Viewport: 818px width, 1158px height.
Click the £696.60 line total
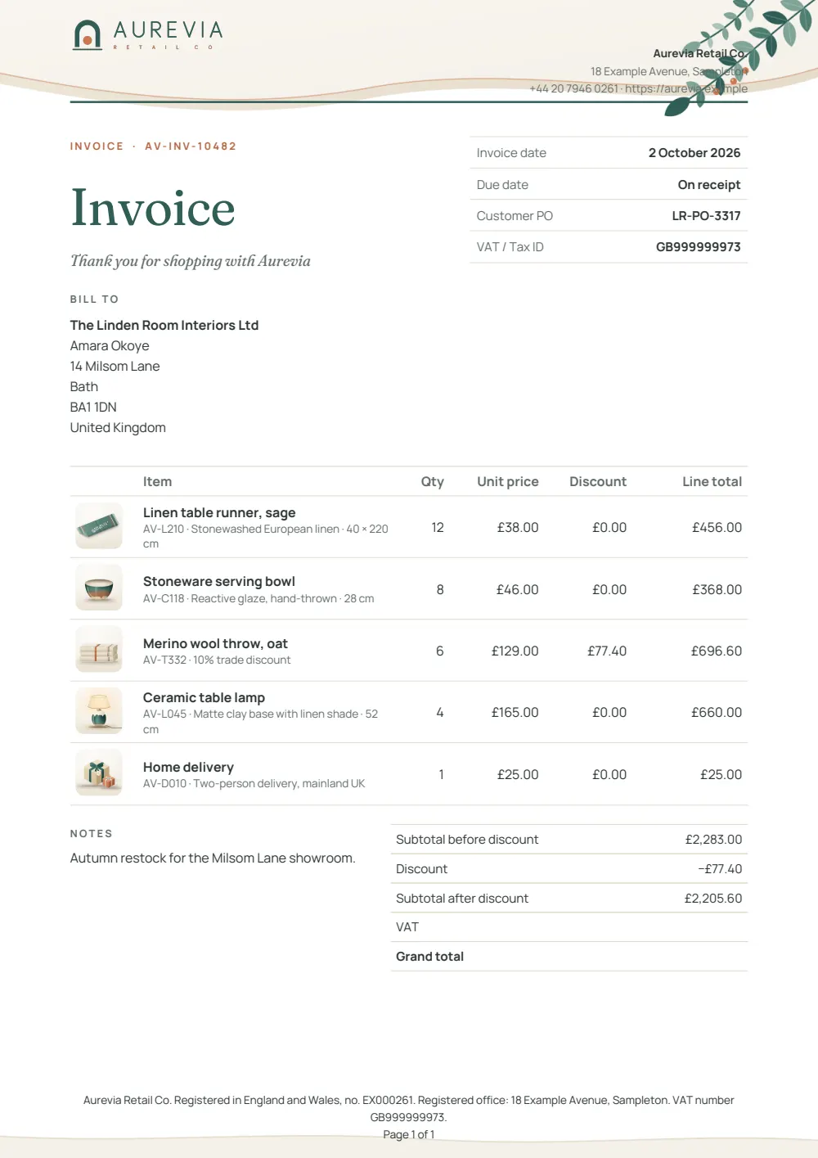click(717, 651)
